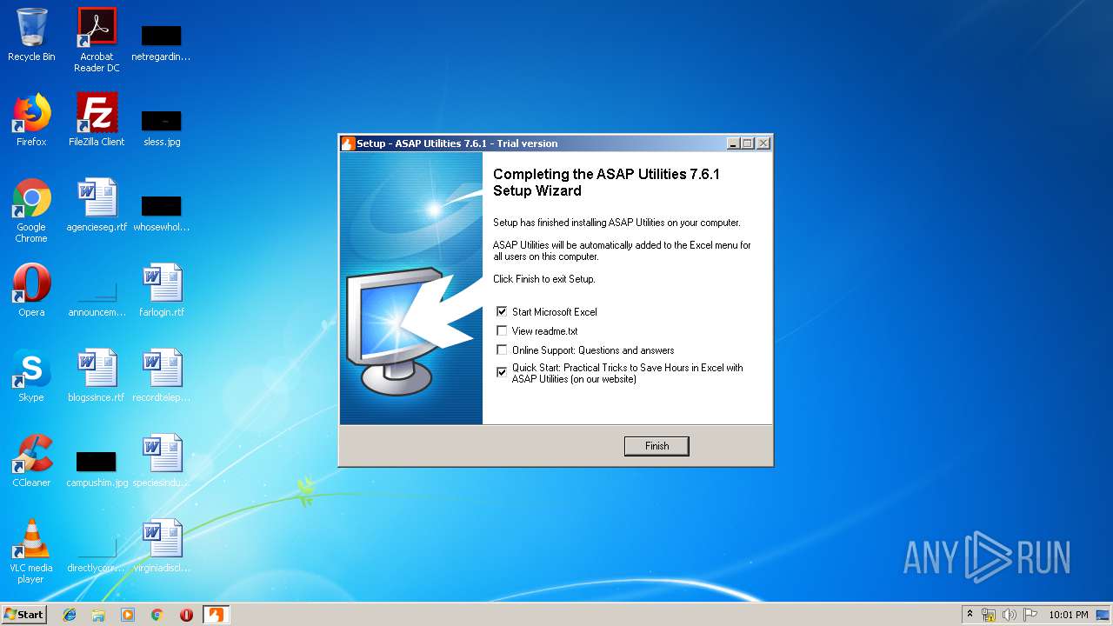
Task: Click the network tray icon
Action: [x=989, y=615]
